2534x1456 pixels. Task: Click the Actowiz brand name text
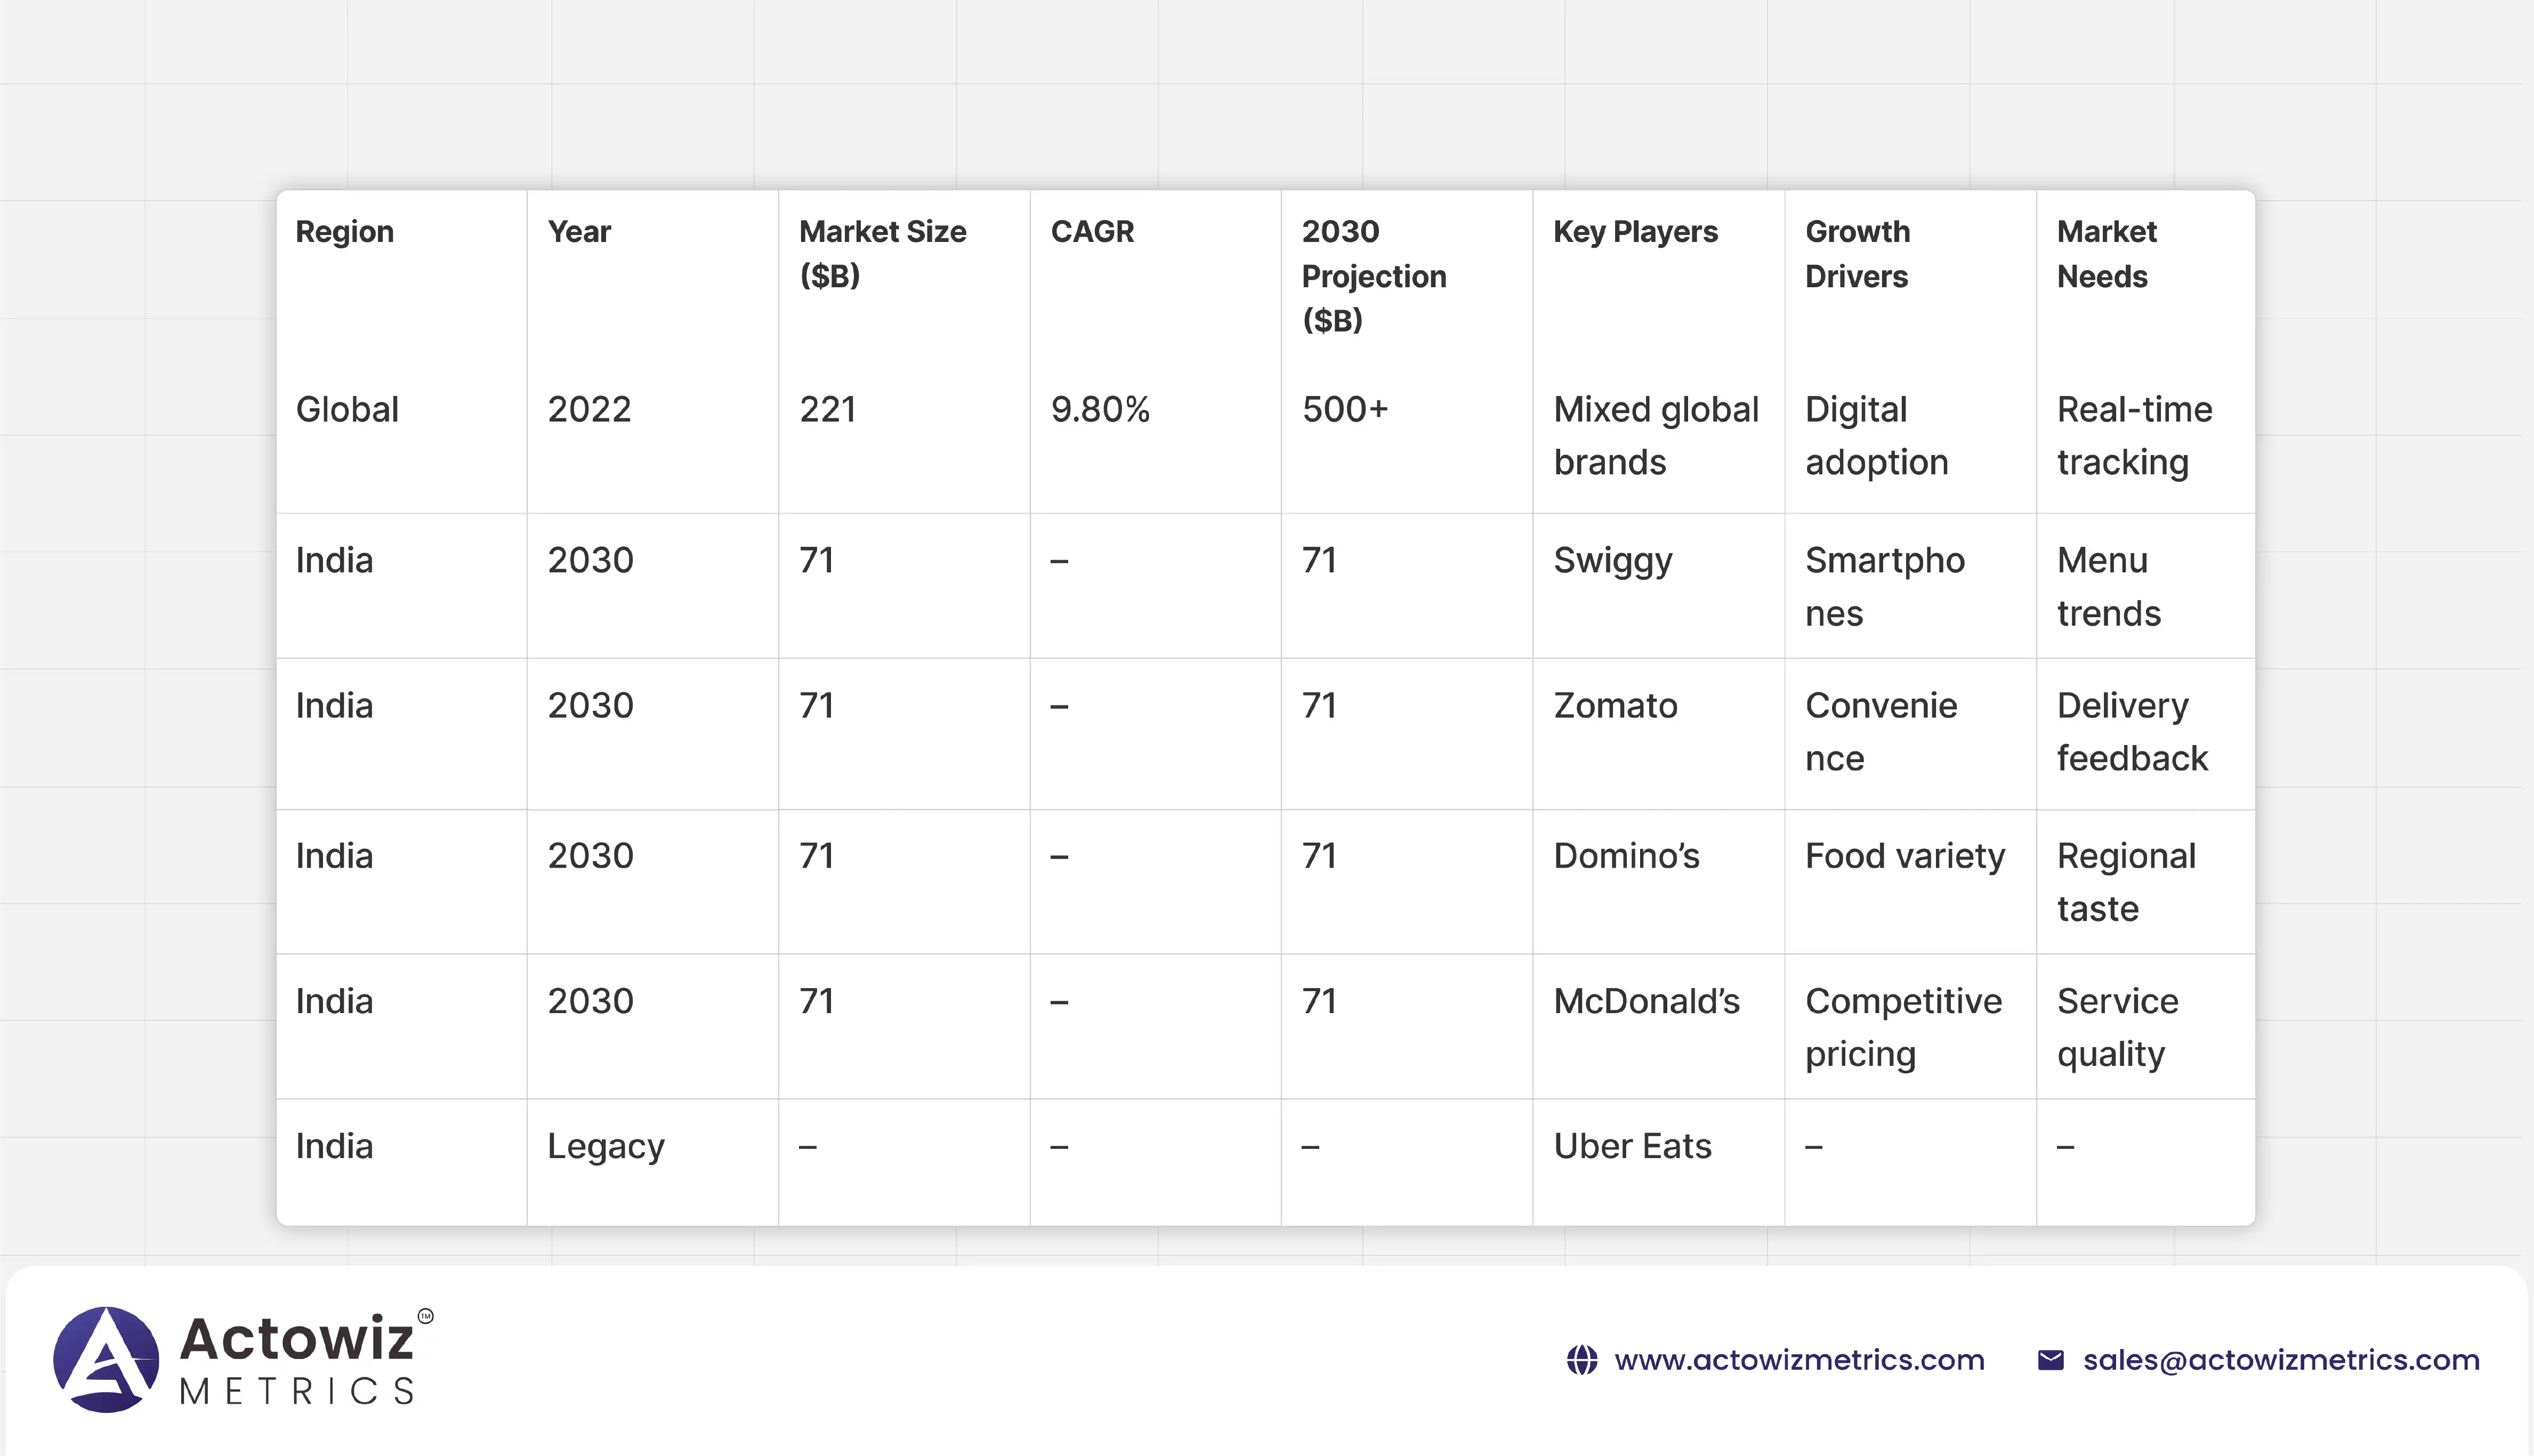pyautogui.click(x=296, y=1338)
